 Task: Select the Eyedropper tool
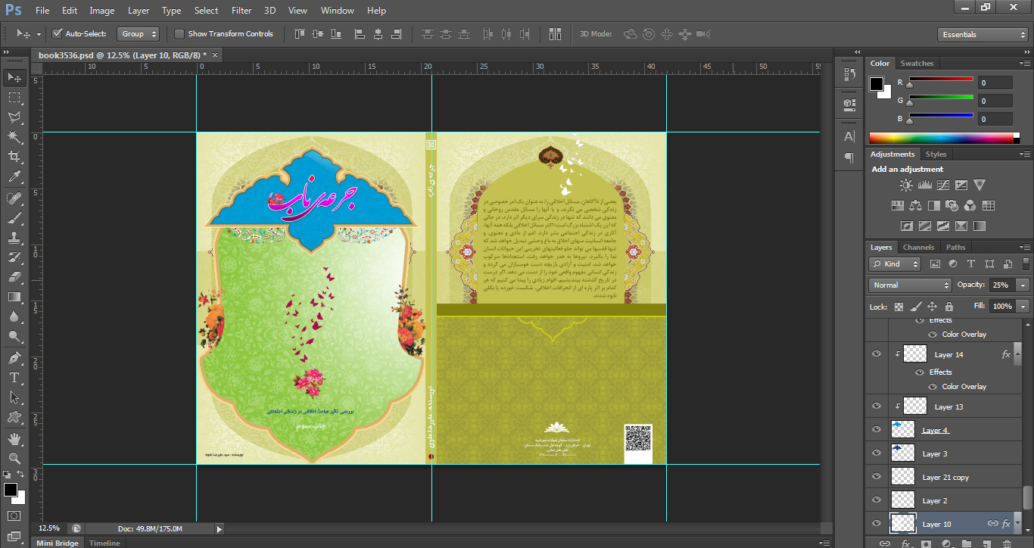[x=14, y=176]
